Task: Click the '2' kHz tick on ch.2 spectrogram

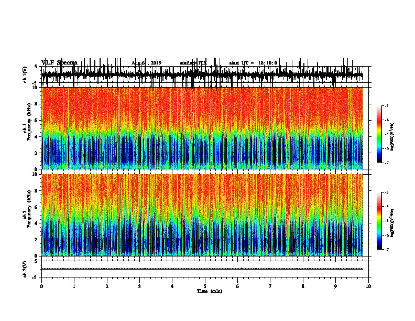Action: click(37, 240)
